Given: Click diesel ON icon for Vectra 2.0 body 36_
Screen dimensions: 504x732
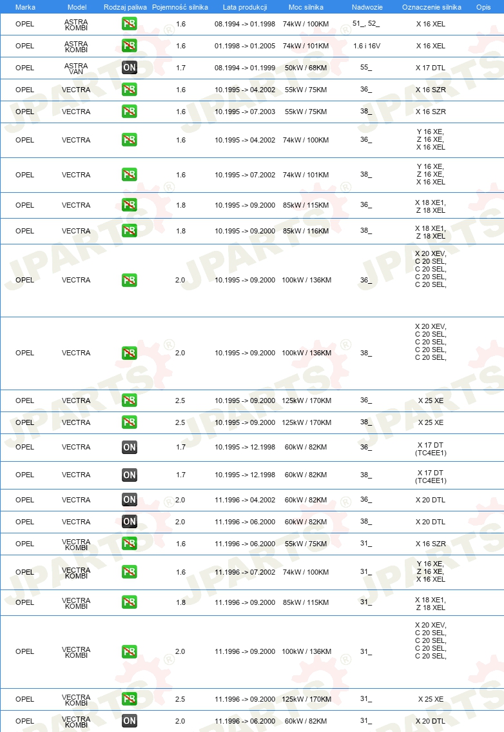Looking at the screenshot, I should pyautogui.click(x=130, y=500).
